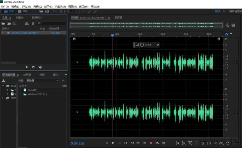Switch to the 标记 tab

click(42, 75)
